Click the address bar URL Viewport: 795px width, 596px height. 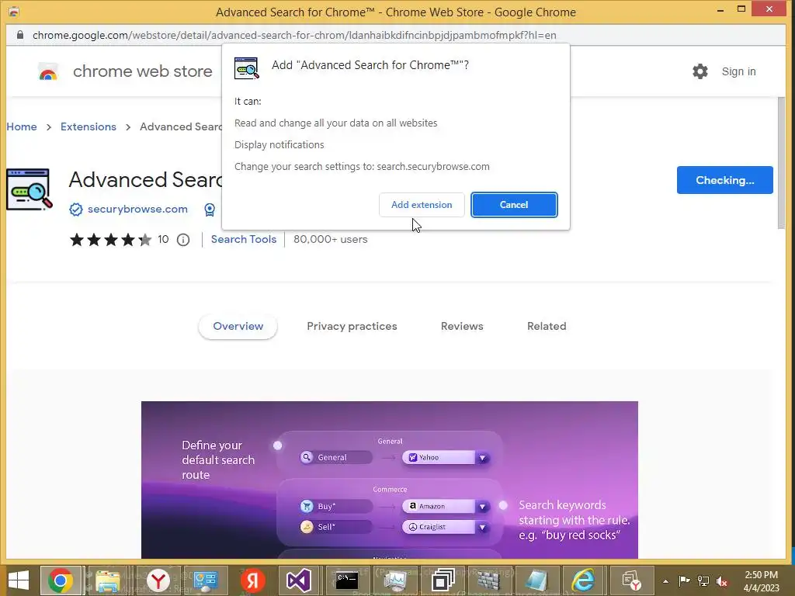(x=294, y=35)
